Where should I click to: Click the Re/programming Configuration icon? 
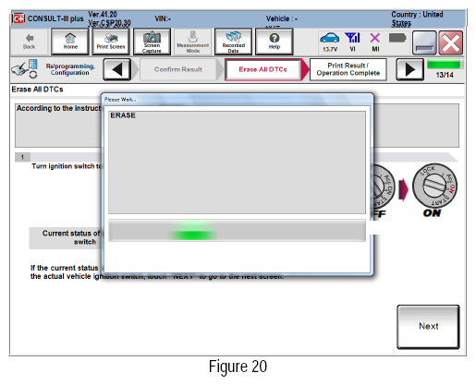pyautogui.click(x=25, y=69)
